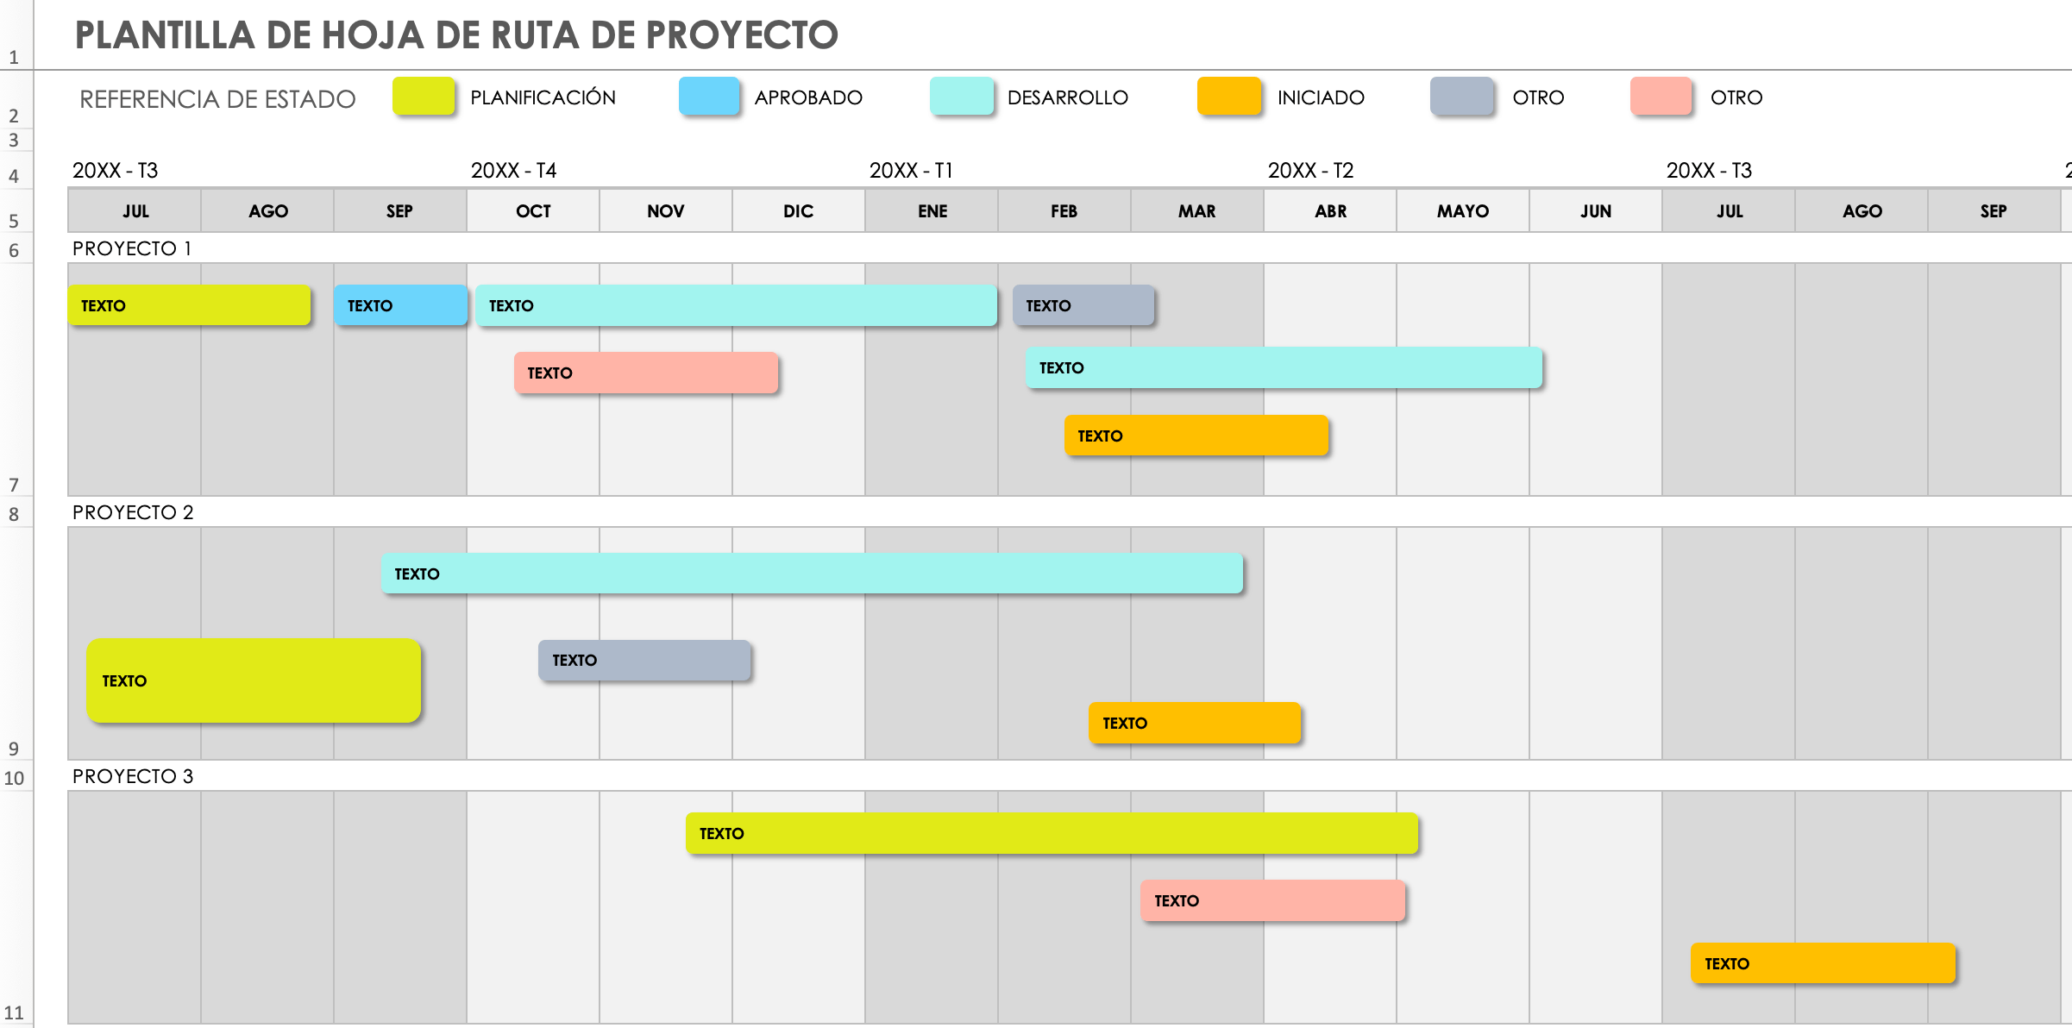The image size is (2072, 1028).
Task: Select the yellow TEXTO bar in Proyecto 1
Action: (189, 305)
